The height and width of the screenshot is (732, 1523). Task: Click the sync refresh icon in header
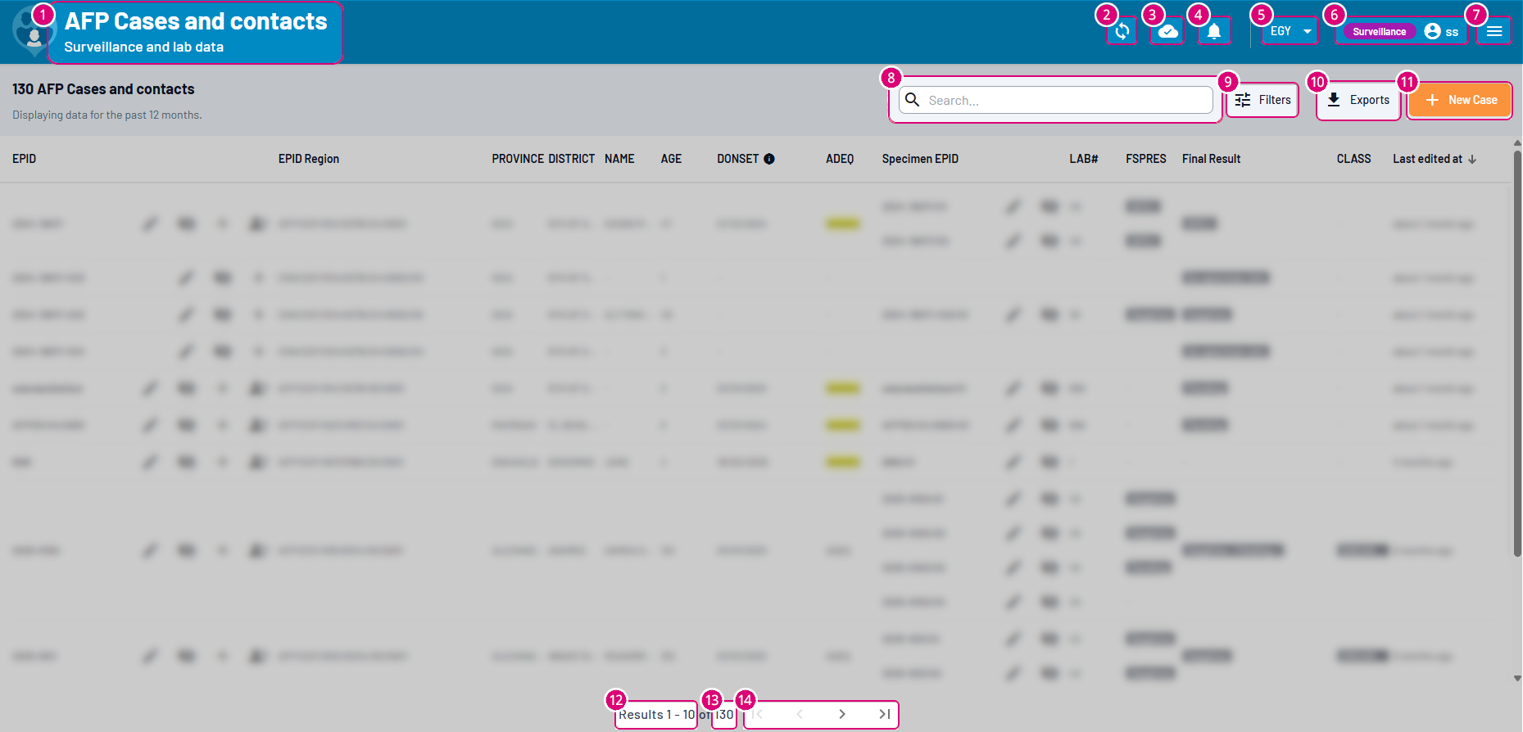(1122, 31)
